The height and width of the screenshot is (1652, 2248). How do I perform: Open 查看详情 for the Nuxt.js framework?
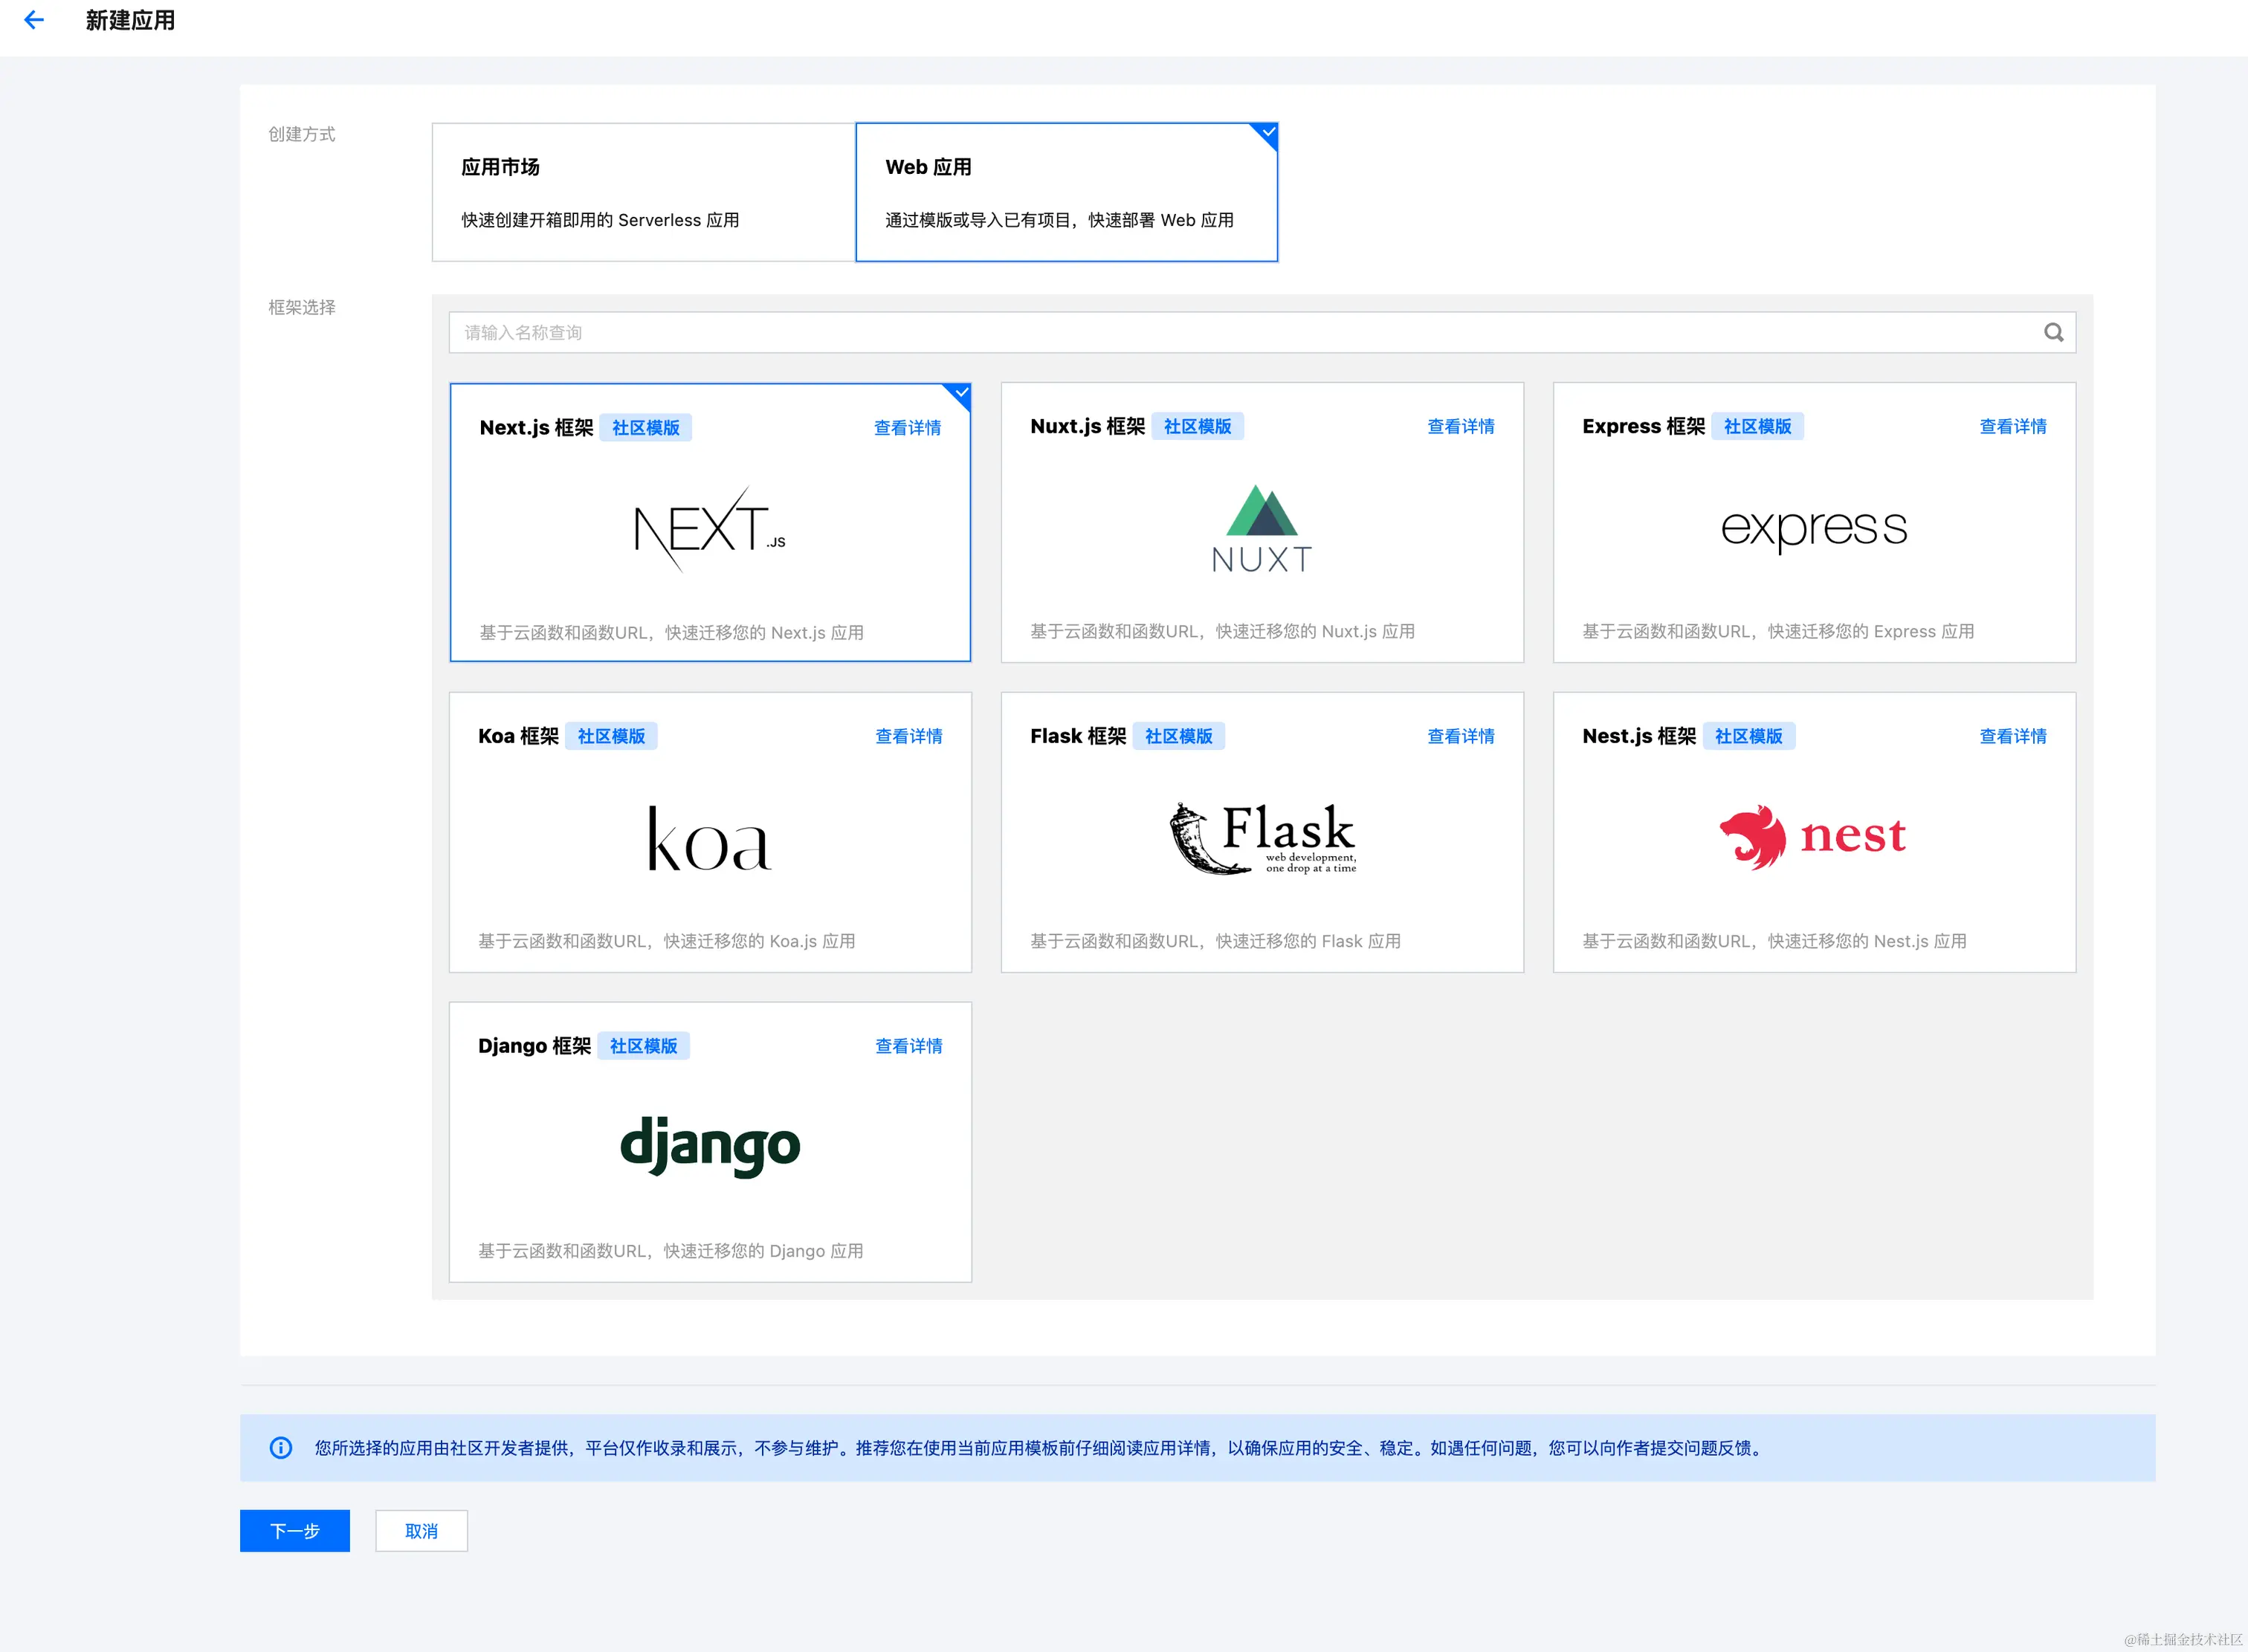pyautogui.click(x=1461, y=426)
